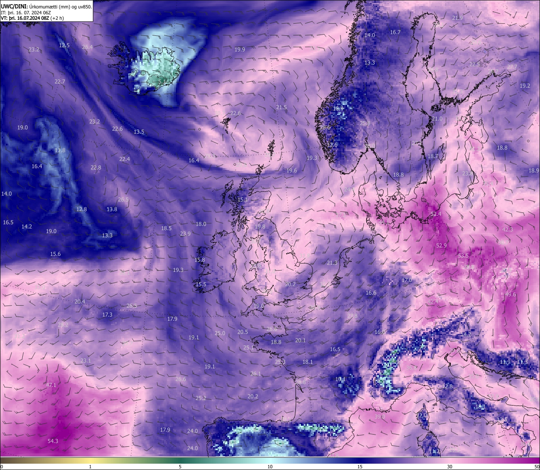Click the 49.6 value label
Viewport: 540px width, 470px height.
coord(510,294)
